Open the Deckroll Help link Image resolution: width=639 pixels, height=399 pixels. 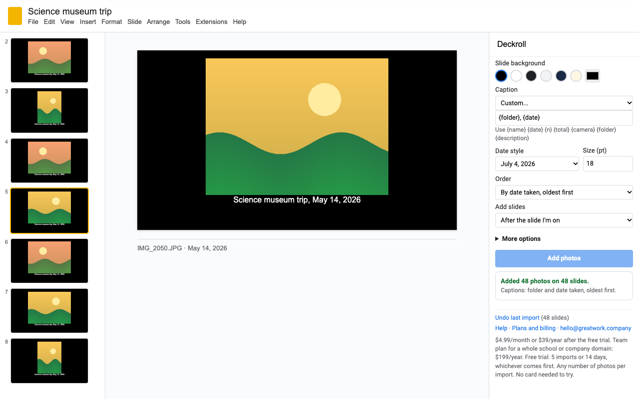tap(501, 328)
